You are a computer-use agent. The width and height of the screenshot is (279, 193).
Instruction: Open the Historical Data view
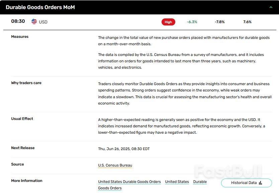click(x=246, y=183)
